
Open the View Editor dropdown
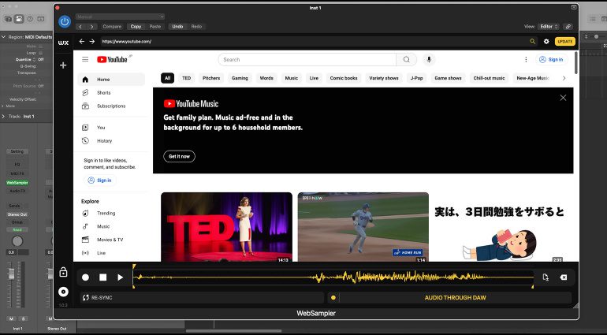[548, 27]
